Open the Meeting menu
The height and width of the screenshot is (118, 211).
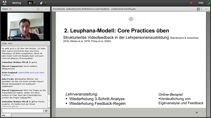(17, 3)
